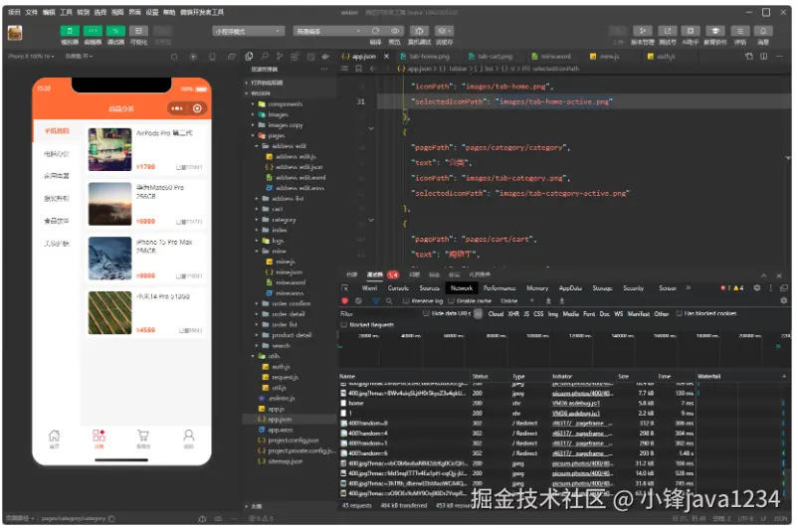Click the simulator refresh icon
This screenshot has height=530, width=798.
[174, 57]
